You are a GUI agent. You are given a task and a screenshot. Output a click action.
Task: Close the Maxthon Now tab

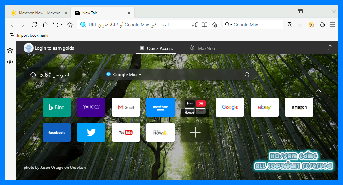pos(66,13)
